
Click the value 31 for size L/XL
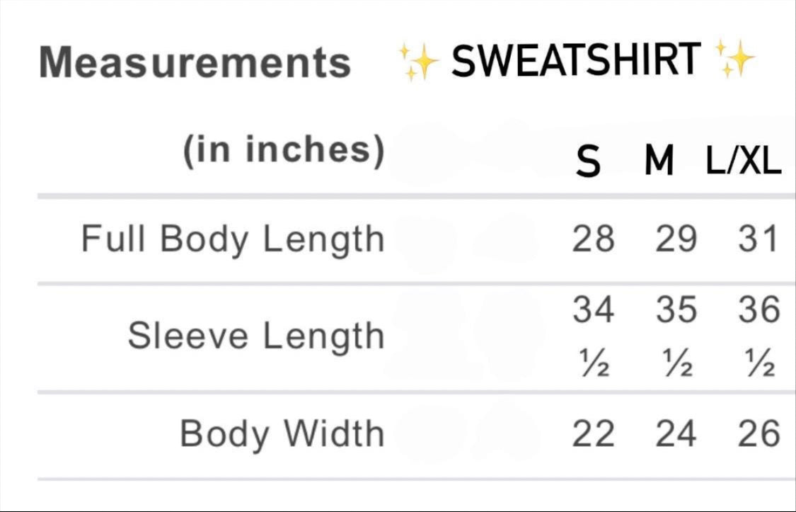coord(758,239)
